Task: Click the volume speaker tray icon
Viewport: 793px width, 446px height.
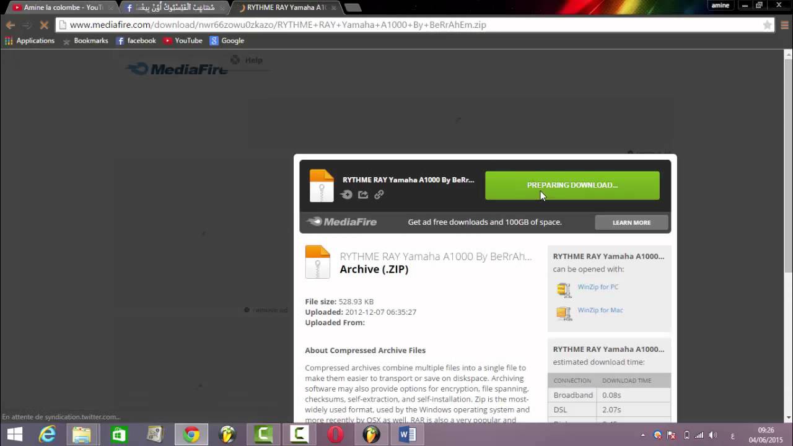Action: [x=713, y=435]
